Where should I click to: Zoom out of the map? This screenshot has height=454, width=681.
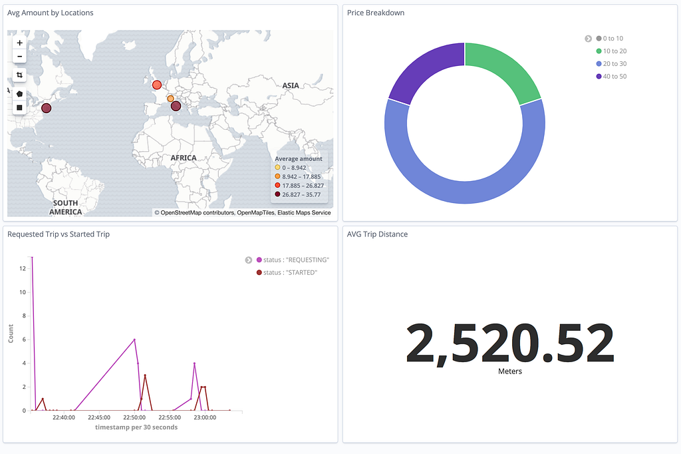(x=19, y=56)
